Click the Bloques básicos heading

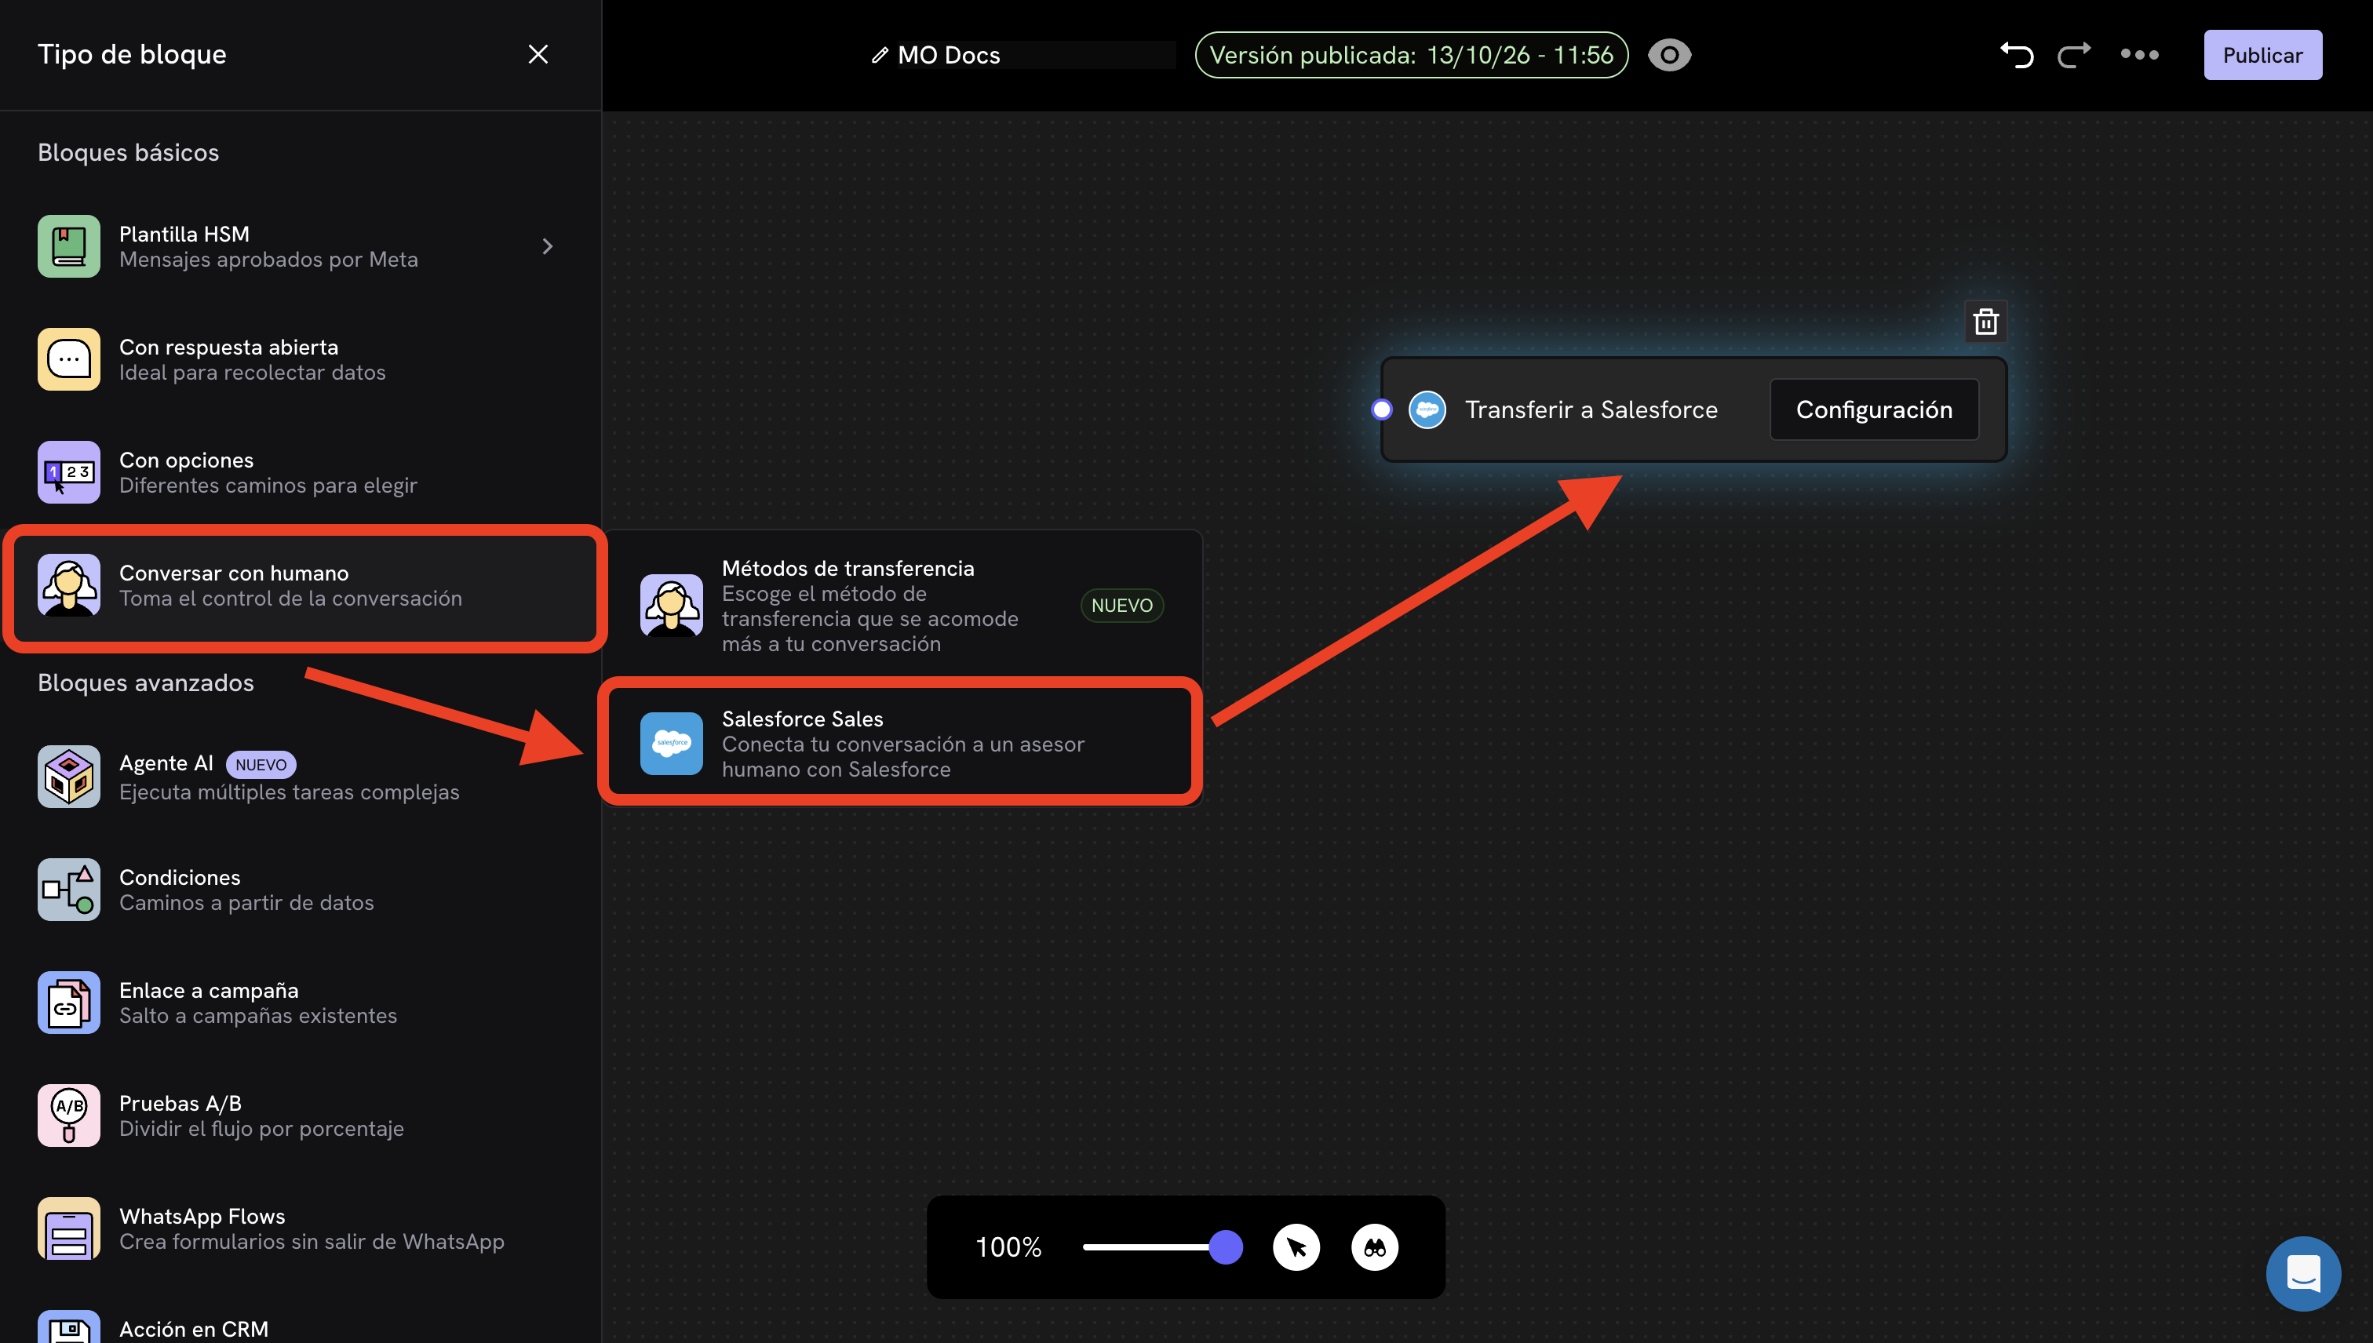(128, 152)
